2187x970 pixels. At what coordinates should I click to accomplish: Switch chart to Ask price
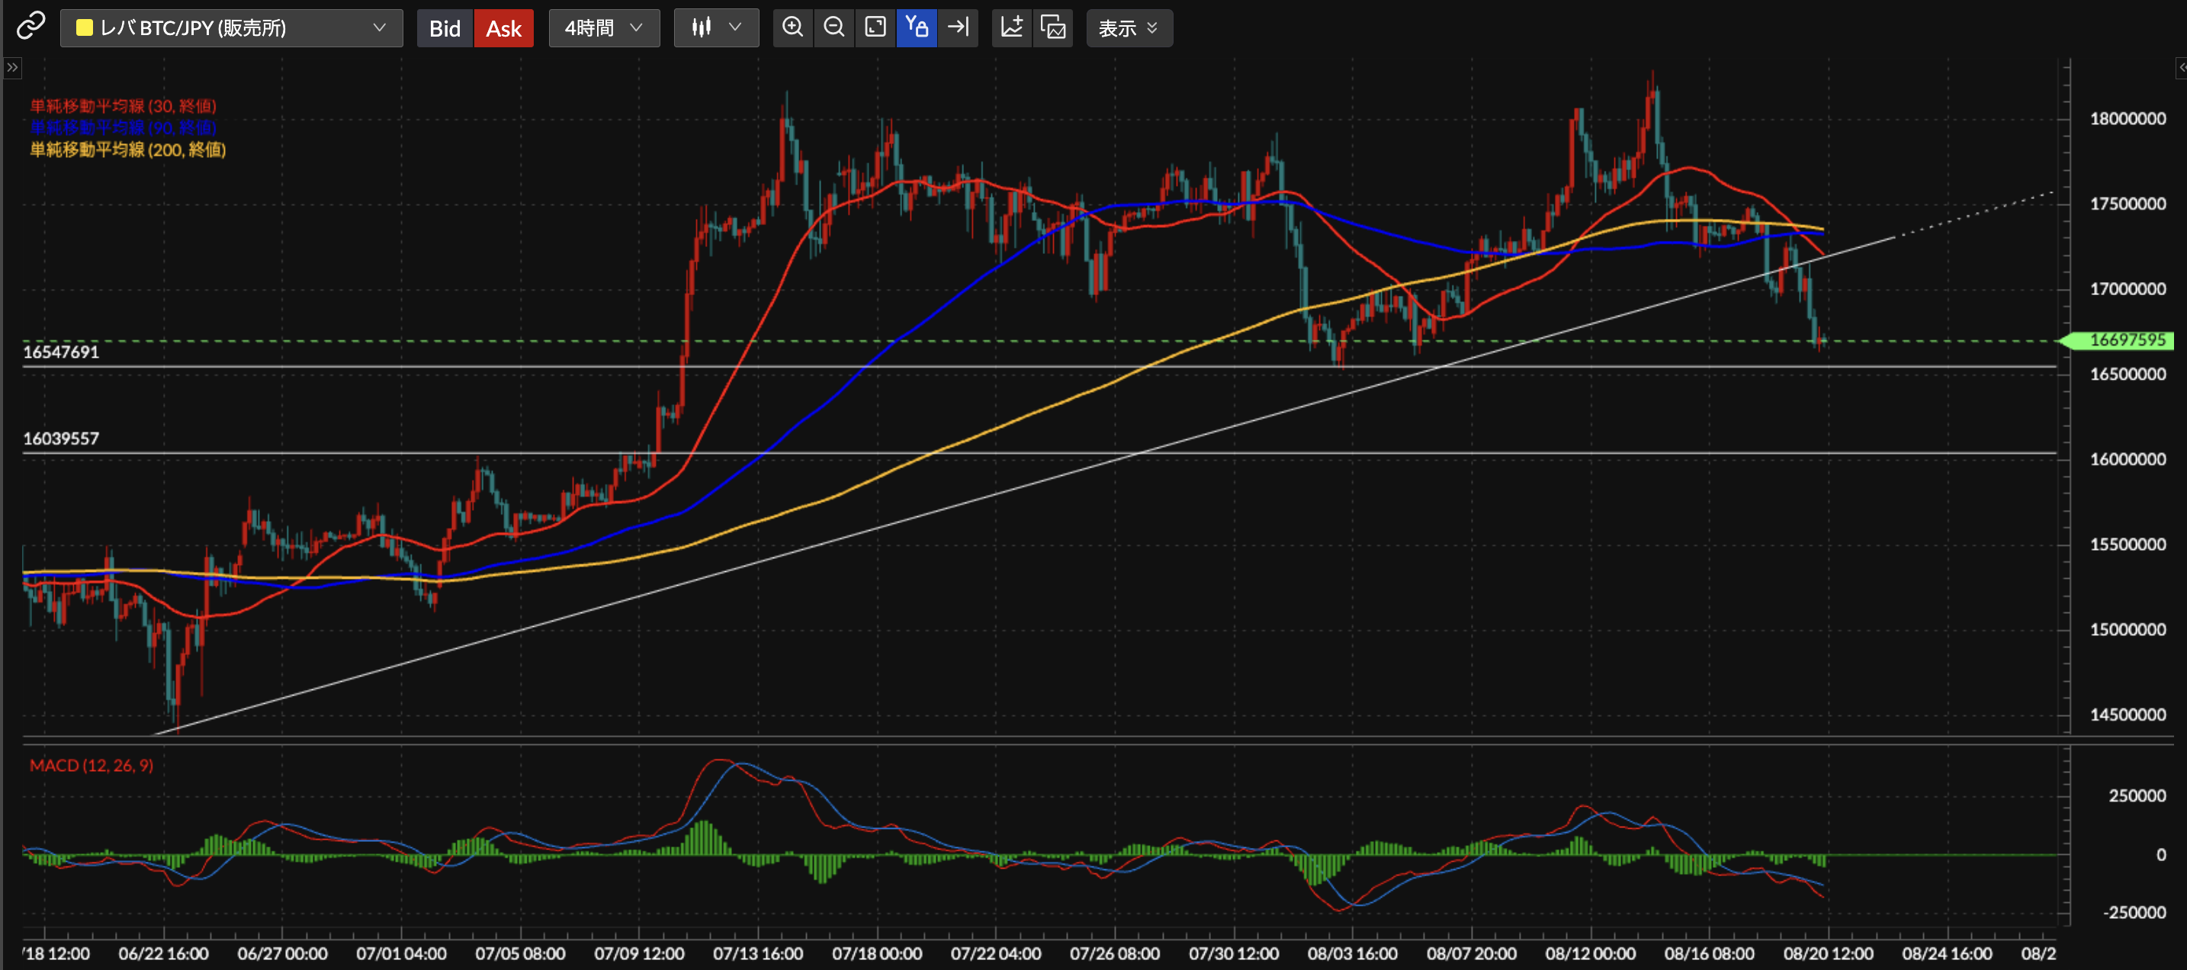[503, 28]
